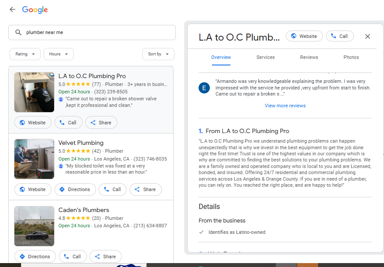Call Velvet Plumbing
This screenshot has width=384, height=267.
click(x=113, y=189)
